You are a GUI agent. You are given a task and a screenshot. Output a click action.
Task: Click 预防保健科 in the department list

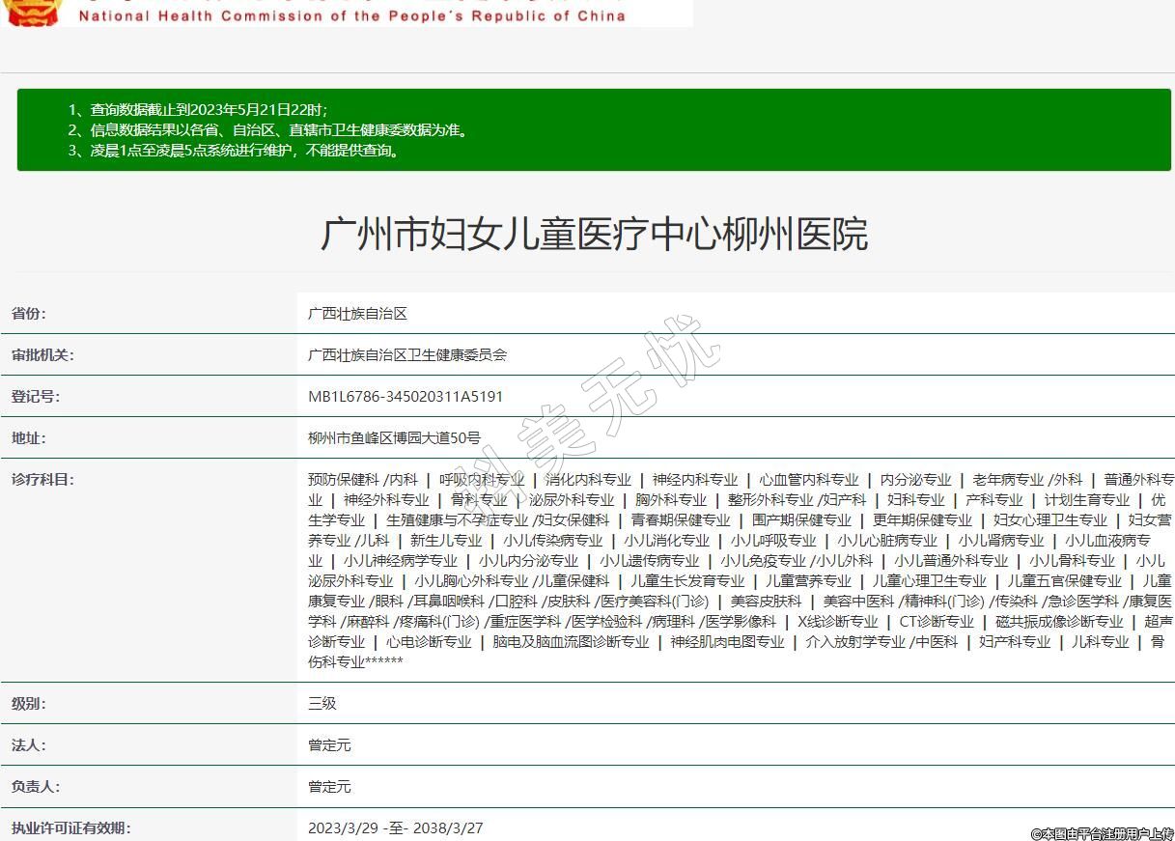tap(343, 480)
